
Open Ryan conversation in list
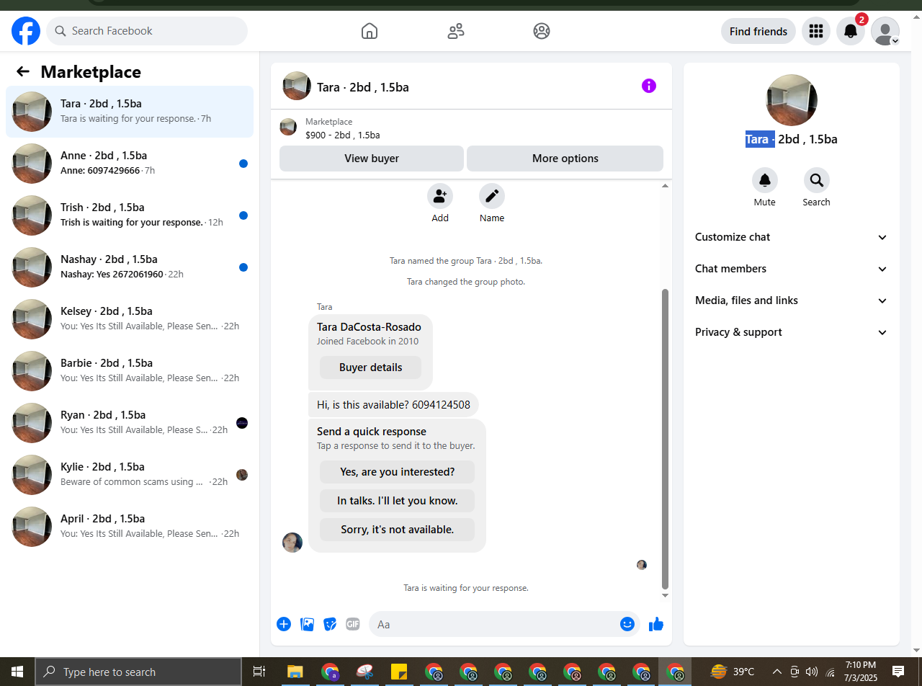tap(130, 423)
